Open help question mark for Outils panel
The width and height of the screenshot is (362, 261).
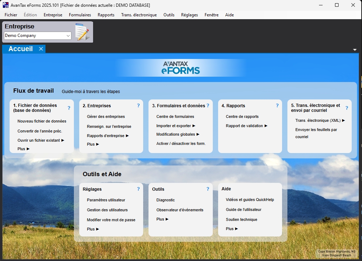pyautogui.click(x=208, y=189)
